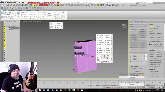Toggle the highlighted ribbon display icon
165x92 pixels.
tap(98, 5)
